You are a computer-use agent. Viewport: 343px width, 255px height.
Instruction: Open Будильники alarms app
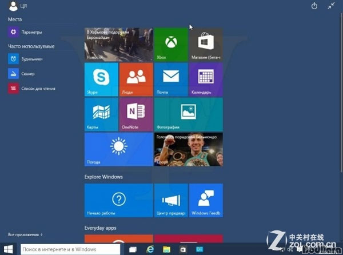coord(25,59)
